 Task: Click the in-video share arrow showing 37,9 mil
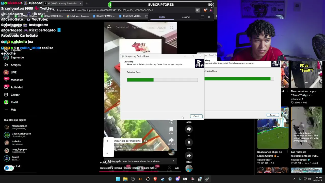click(x=171, y=140)
